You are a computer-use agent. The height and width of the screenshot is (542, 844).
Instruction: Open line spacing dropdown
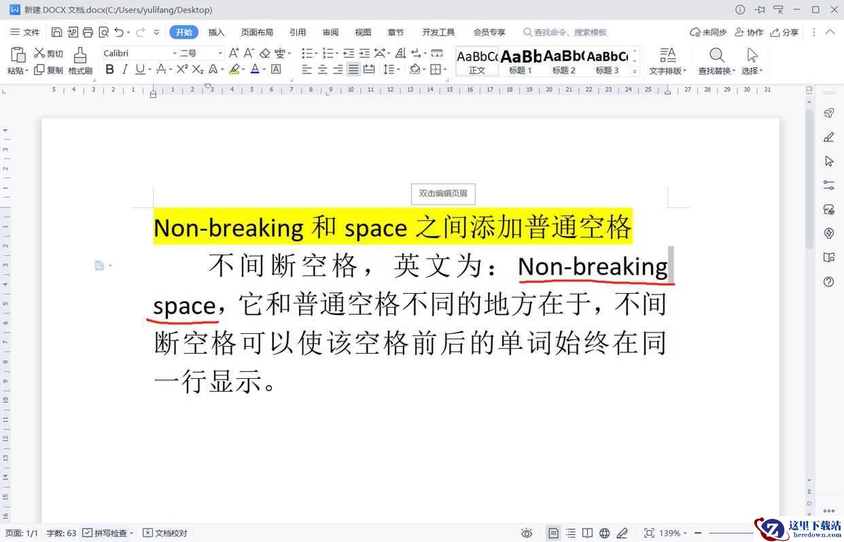(x=391, y=69)
